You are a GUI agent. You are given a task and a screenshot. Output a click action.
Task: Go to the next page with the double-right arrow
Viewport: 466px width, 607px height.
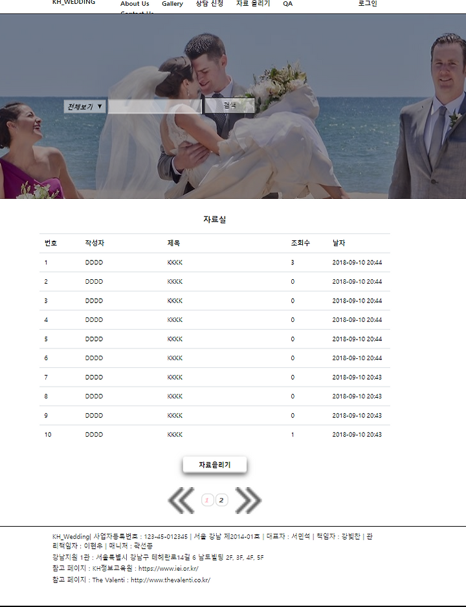(249, 500)
